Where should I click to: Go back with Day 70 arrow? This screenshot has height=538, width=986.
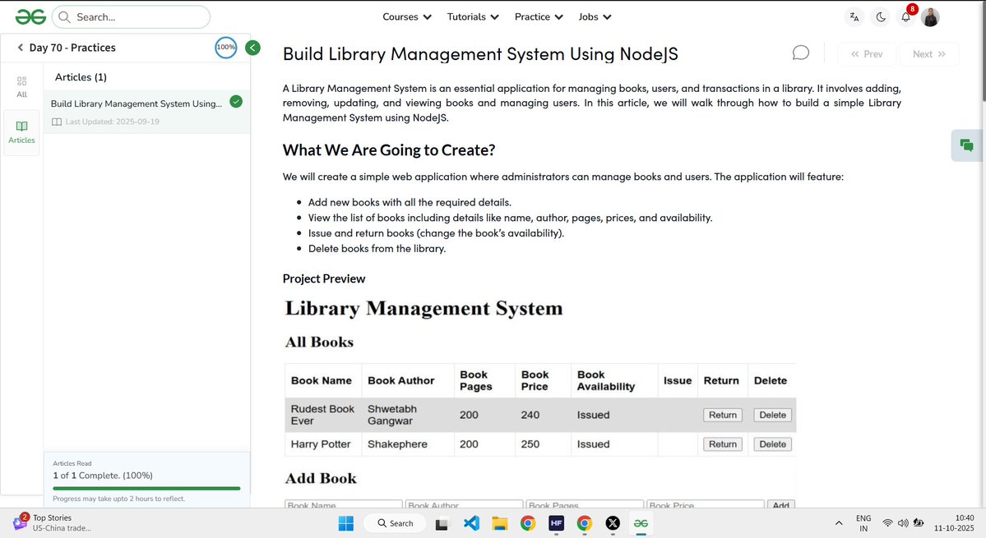click(x=20, y=48)
